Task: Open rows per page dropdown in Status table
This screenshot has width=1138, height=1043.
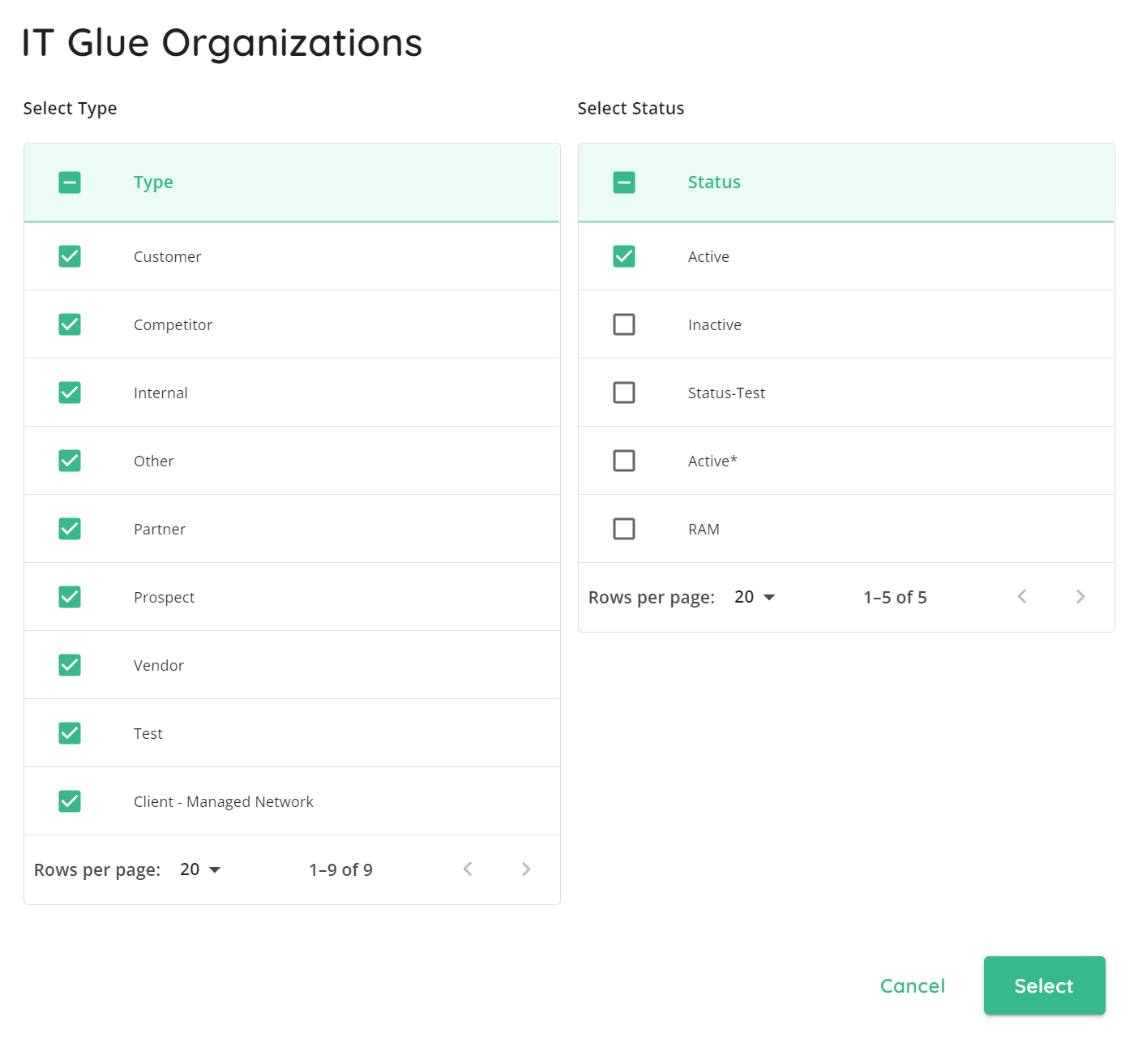Action: 755,597
